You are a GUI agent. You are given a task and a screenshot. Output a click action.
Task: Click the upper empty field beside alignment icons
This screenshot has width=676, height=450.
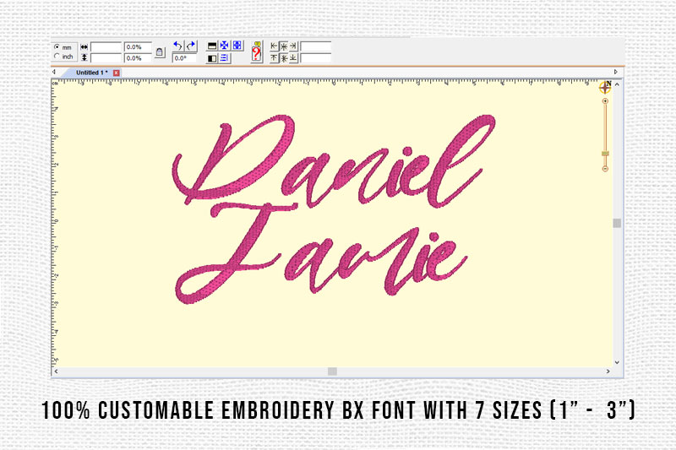pos(316,46)
